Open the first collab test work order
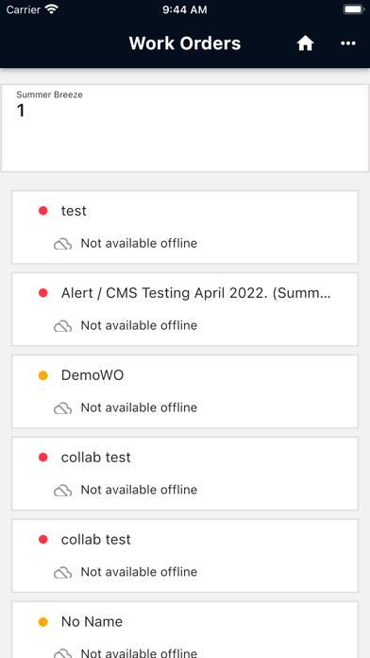370x658 pixels. 185,474
